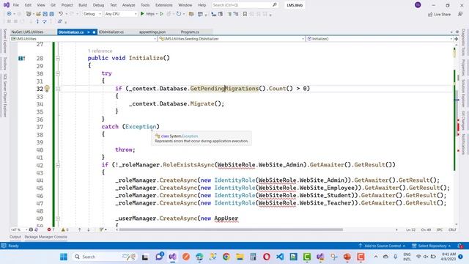Viewport: 469px width, 264px height.
Task: Click the 1 reference CodeLens link
Action: click(x=100, y=51)
